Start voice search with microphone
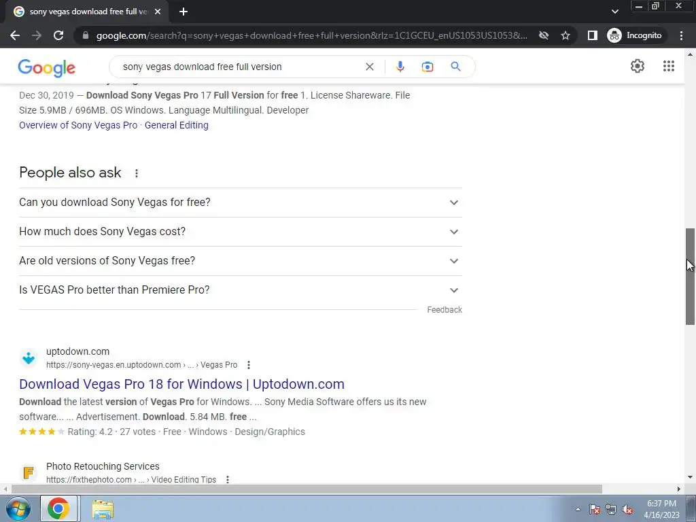 click(x=400, y=67)
